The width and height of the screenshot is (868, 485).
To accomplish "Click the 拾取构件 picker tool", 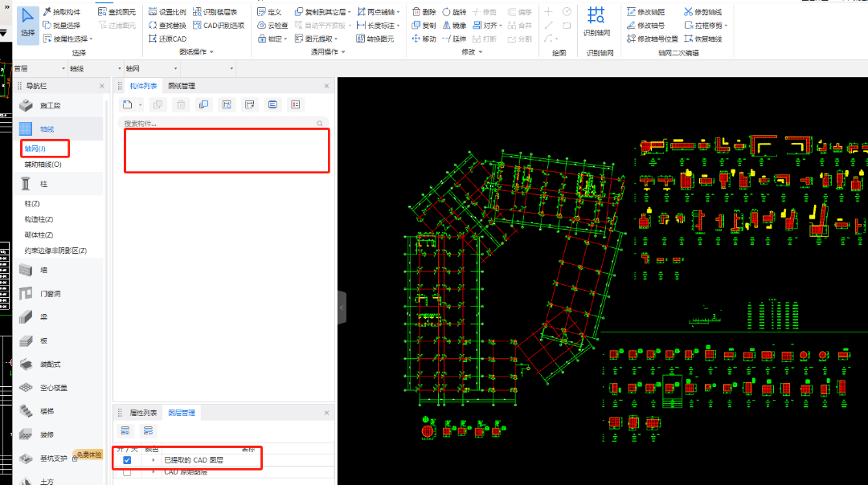I will [x=62, y=11].
